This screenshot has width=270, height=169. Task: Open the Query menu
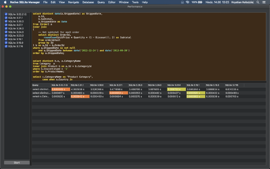(x=101, y=2)
